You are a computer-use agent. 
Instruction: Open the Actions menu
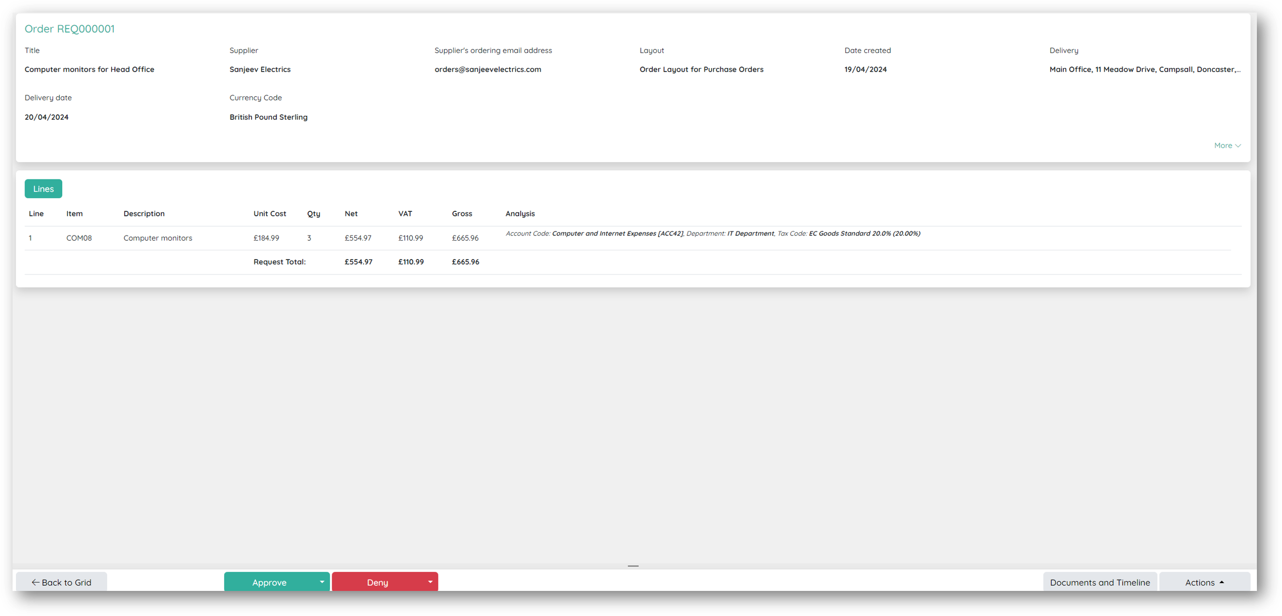pos(1204,582)
